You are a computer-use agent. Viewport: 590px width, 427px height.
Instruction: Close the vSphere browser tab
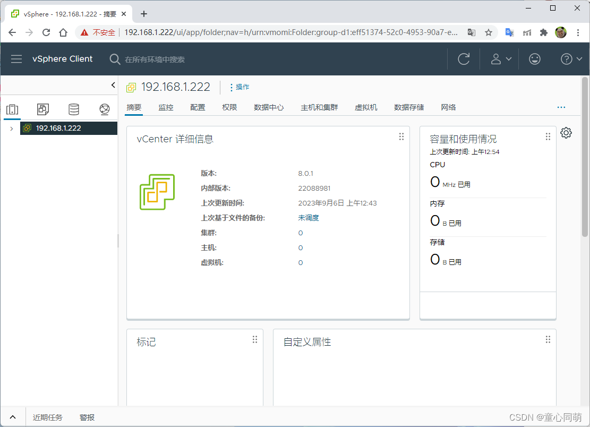click(x=123, y=14)
